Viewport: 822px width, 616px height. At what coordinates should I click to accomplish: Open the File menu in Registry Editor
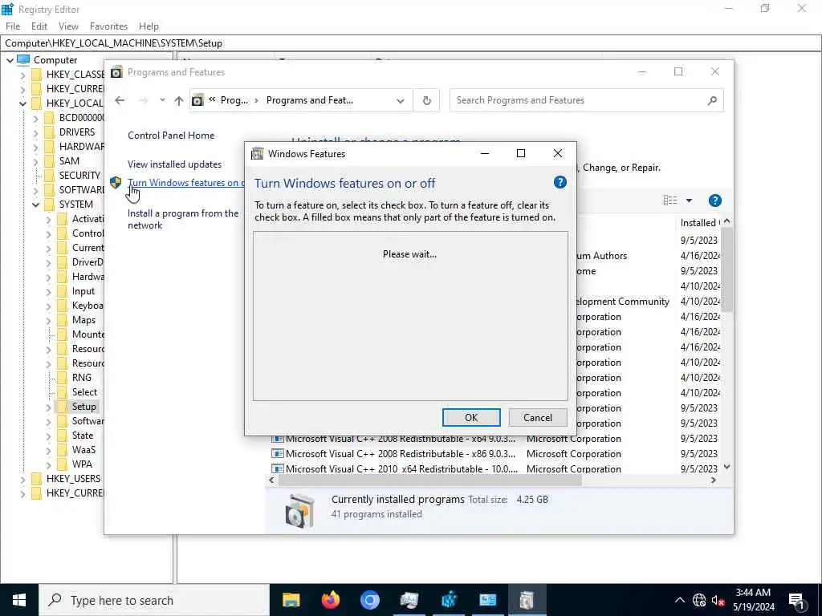pos(13,26)
